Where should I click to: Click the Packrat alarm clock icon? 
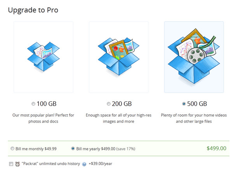point(17,164)
